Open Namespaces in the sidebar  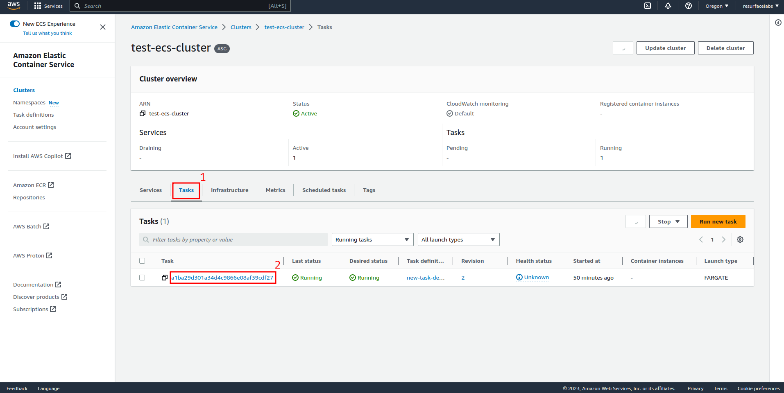coord(29,102)
